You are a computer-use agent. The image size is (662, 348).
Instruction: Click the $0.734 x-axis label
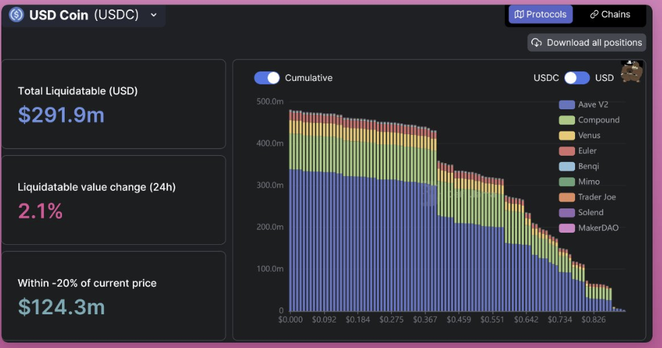click(560, 320)
